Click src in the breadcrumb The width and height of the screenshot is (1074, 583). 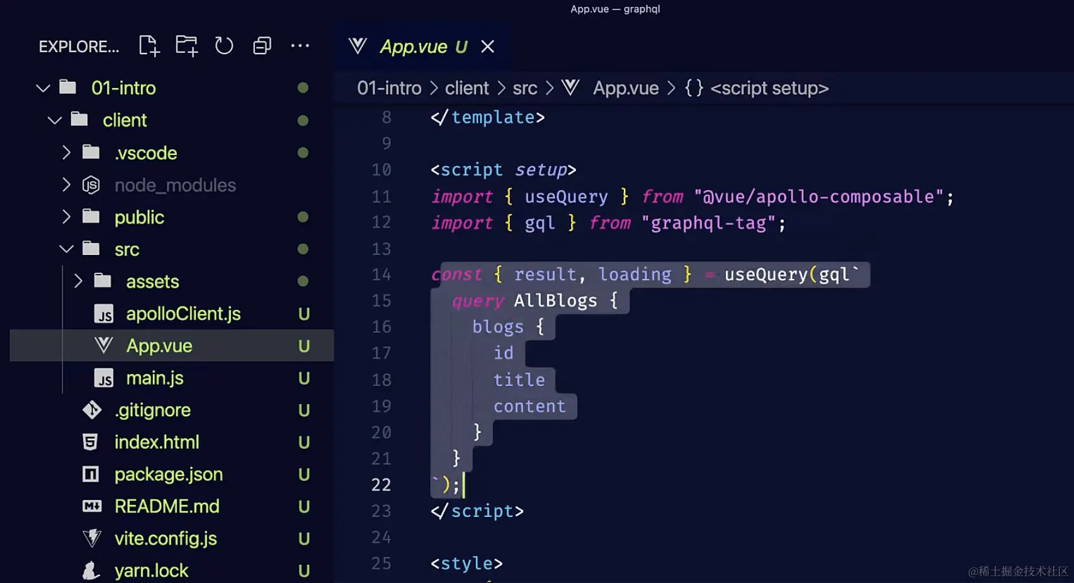point(525,88)
